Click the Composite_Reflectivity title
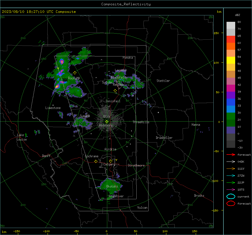The height and width of the screenshot is (235, 252). click(126, 4)
